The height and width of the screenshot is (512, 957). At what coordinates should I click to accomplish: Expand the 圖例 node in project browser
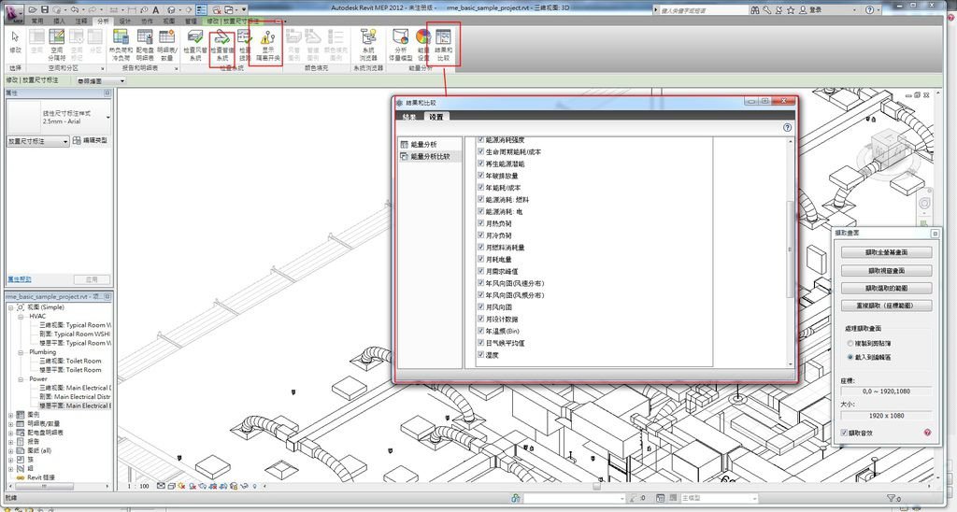(11, 414)
